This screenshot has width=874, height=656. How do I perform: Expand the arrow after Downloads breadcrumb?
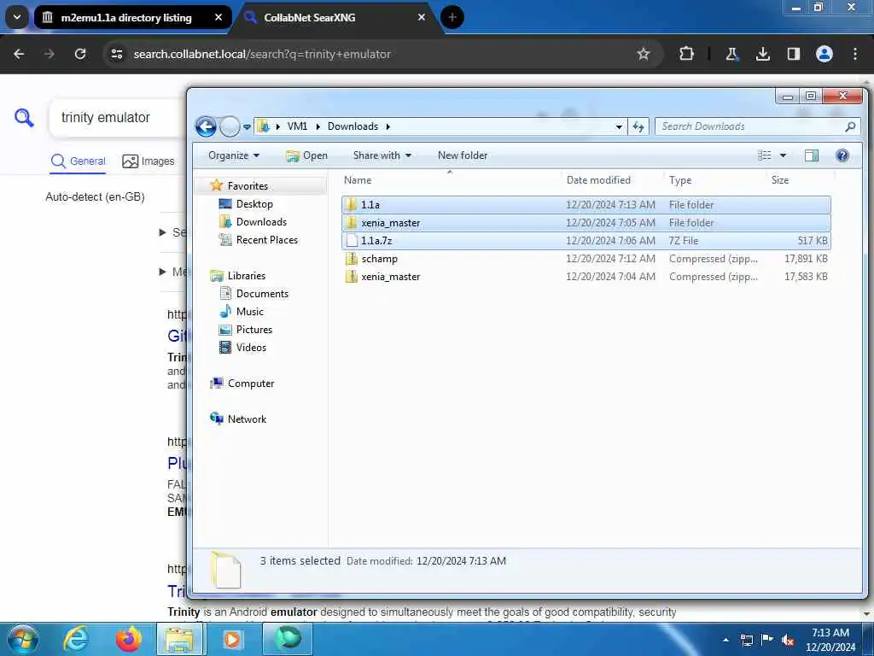pyautogui.click(x=388, y=126)
